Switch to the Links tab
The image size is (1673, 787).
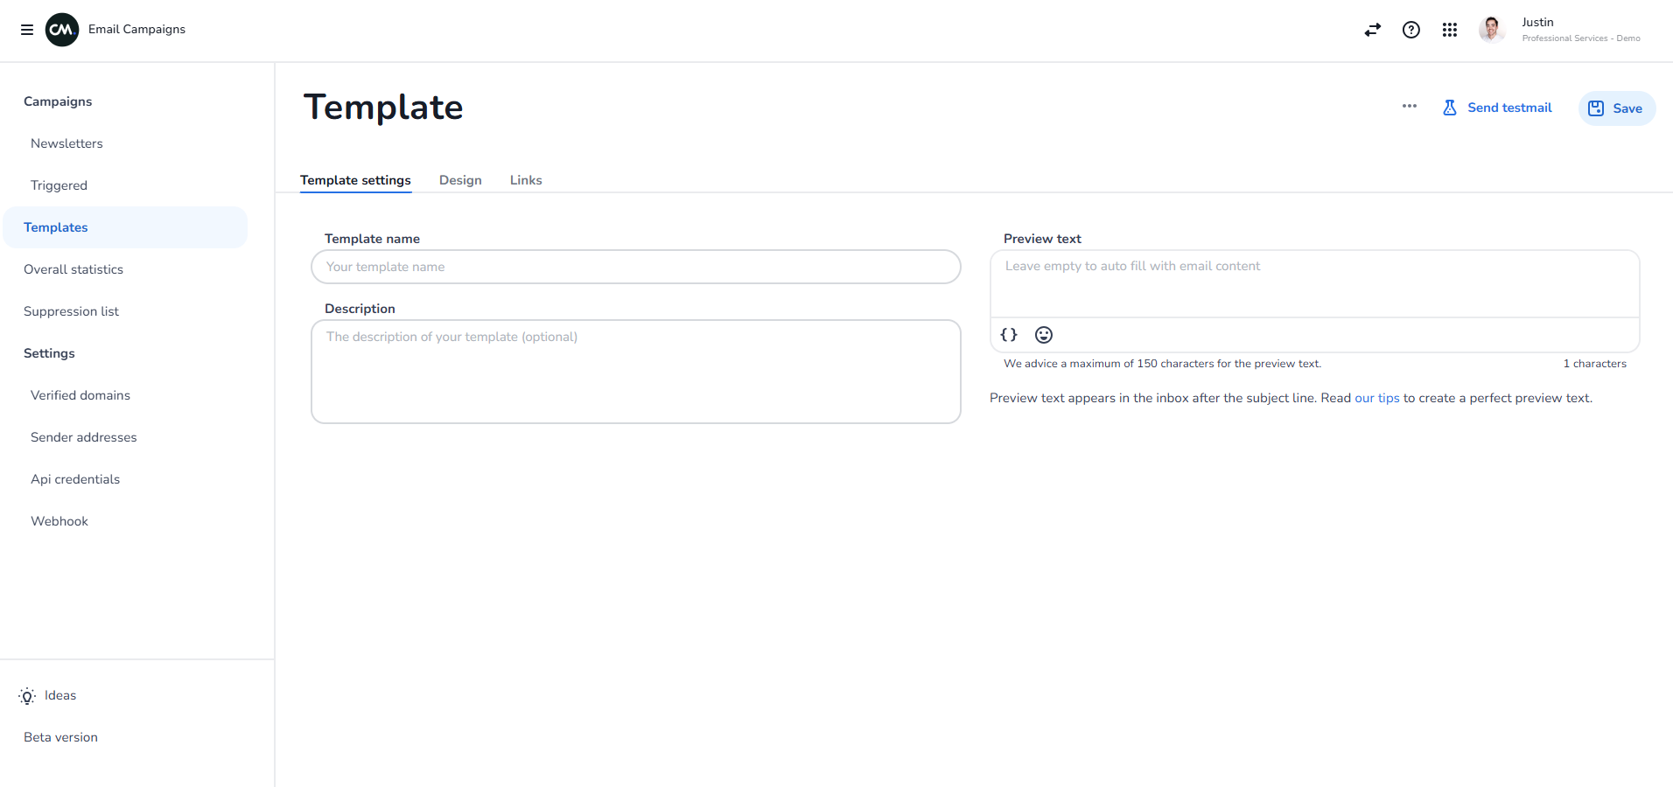tap(526, 180)
